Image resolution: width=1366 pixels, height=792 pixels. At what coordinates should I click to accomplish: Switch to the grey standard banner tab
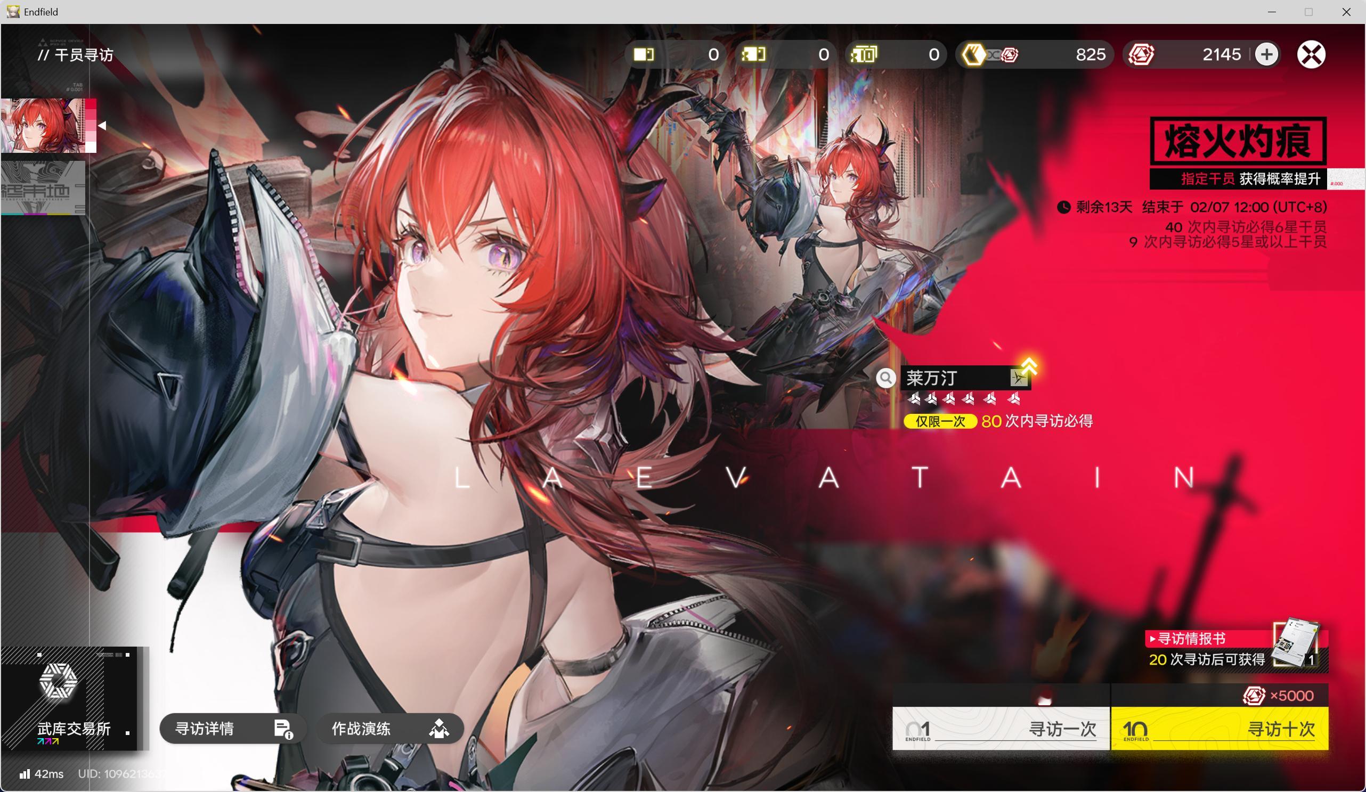tap(43, 187)
